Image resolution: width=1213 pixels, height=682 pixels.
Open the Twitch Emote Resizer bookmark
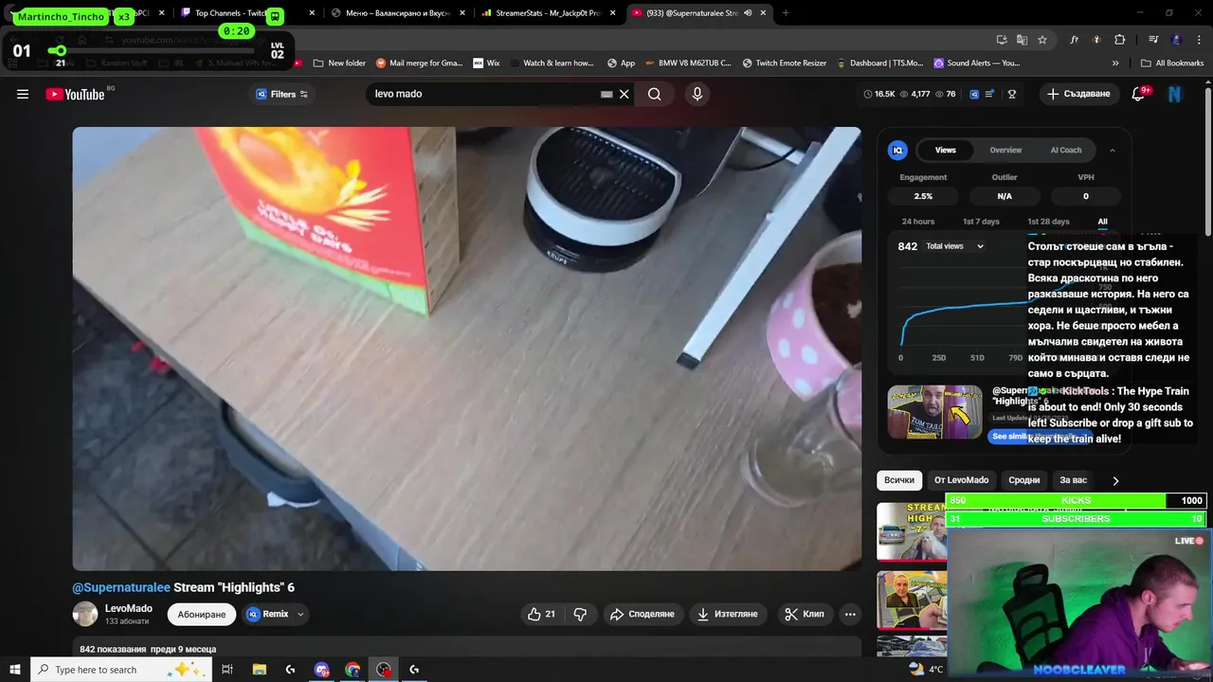point(786,63)
